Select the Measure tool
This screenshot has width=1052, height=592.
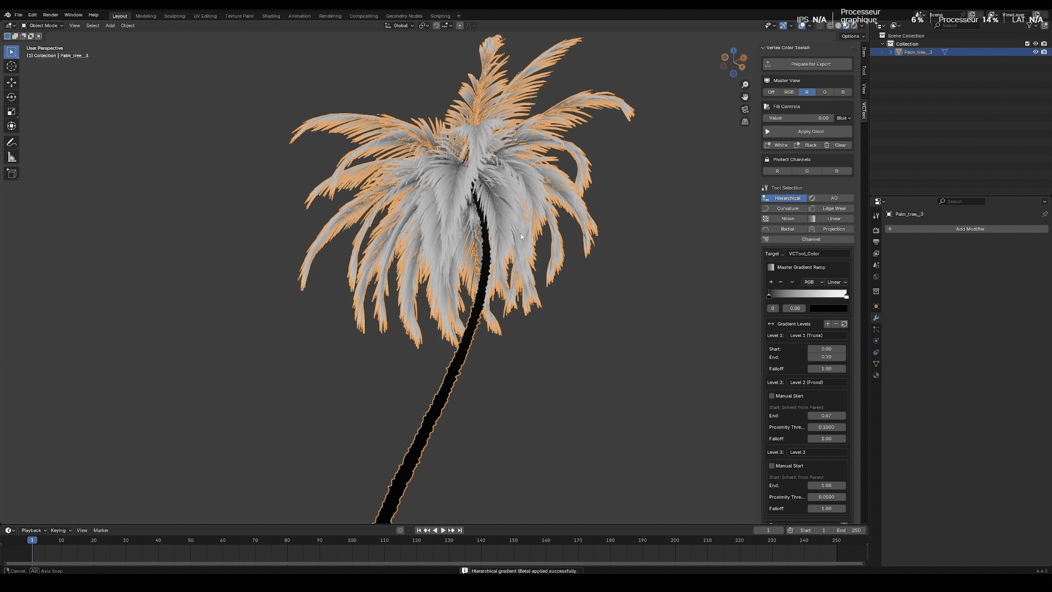pyautogui.click(x=12, y=157)
